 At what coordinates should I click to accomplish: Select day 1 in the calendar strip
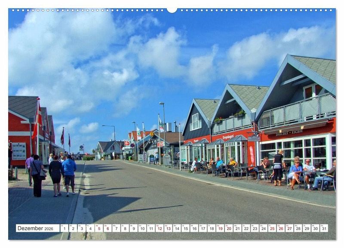pyautogui.click(x=64, y=228)
